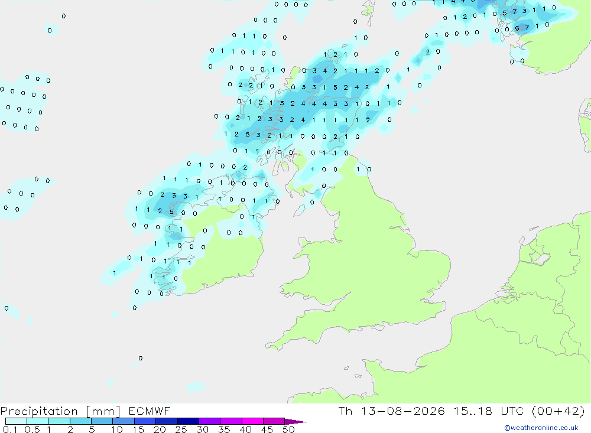Click the 20–25 mm dark blue swatch
Image resolution: width=591 pixels, height=433 pixels.
point(167,421)
